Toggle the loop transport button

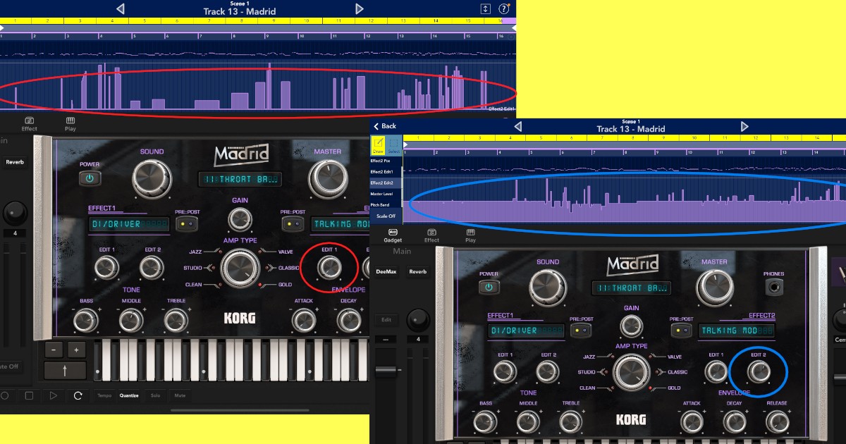(78, 396)
